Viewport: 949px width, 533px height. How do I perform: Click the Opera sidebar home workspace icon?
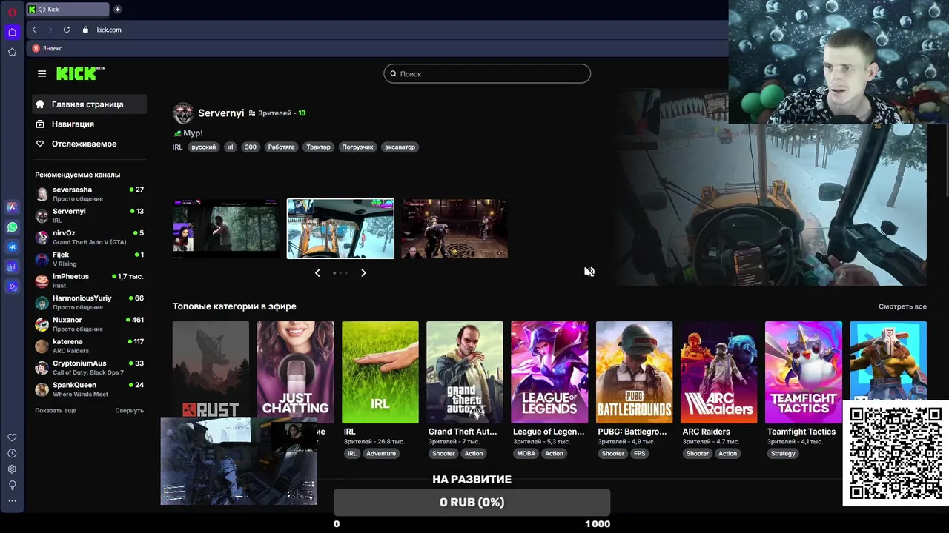(x=12, y=32)
